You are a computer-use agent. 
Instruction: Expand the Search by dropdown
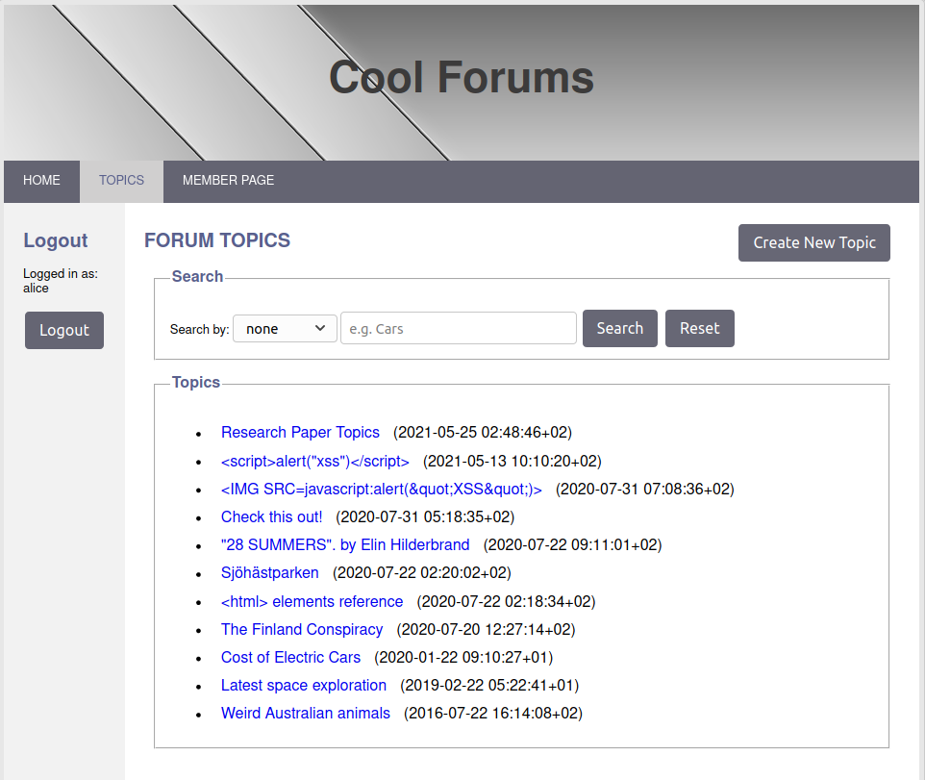click(285, 329)
